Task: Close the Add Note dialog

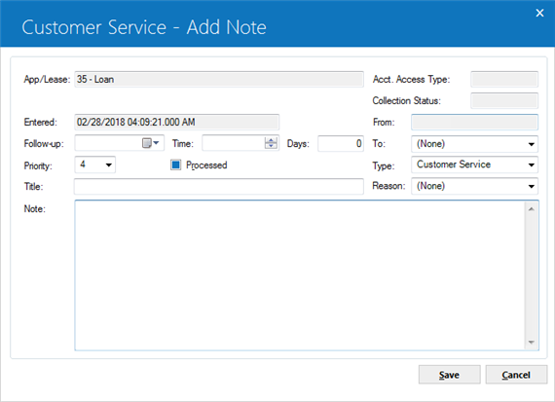Action: 539,13
